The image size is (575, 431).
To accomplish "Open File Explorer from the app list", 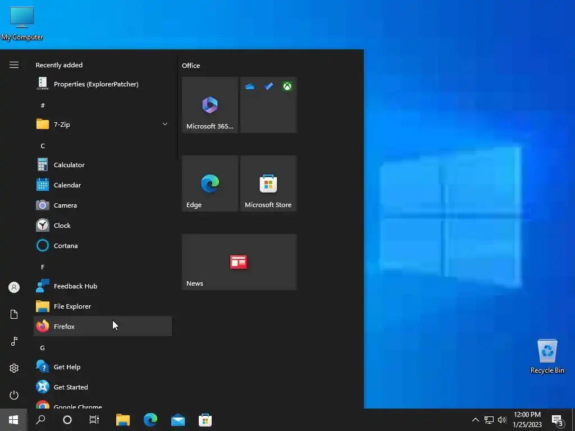I will pos(103,306).
